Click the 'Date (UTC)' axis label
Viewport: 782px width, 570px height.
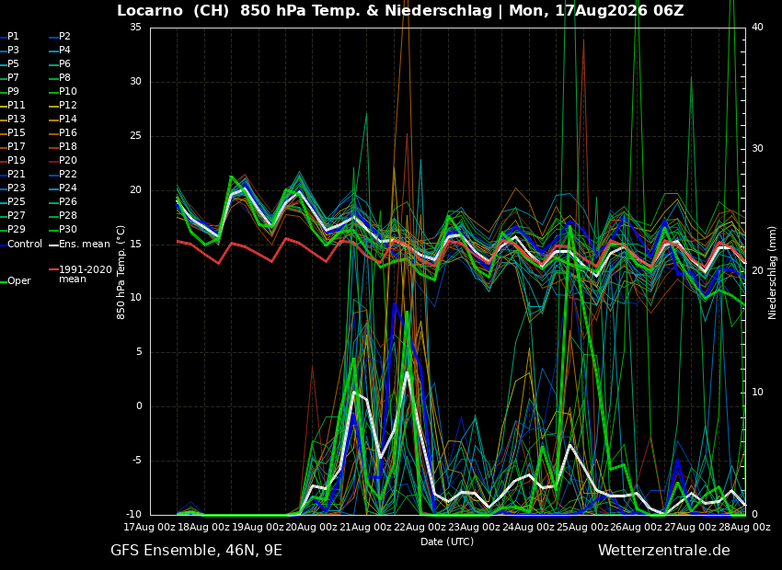coord(447,541)
